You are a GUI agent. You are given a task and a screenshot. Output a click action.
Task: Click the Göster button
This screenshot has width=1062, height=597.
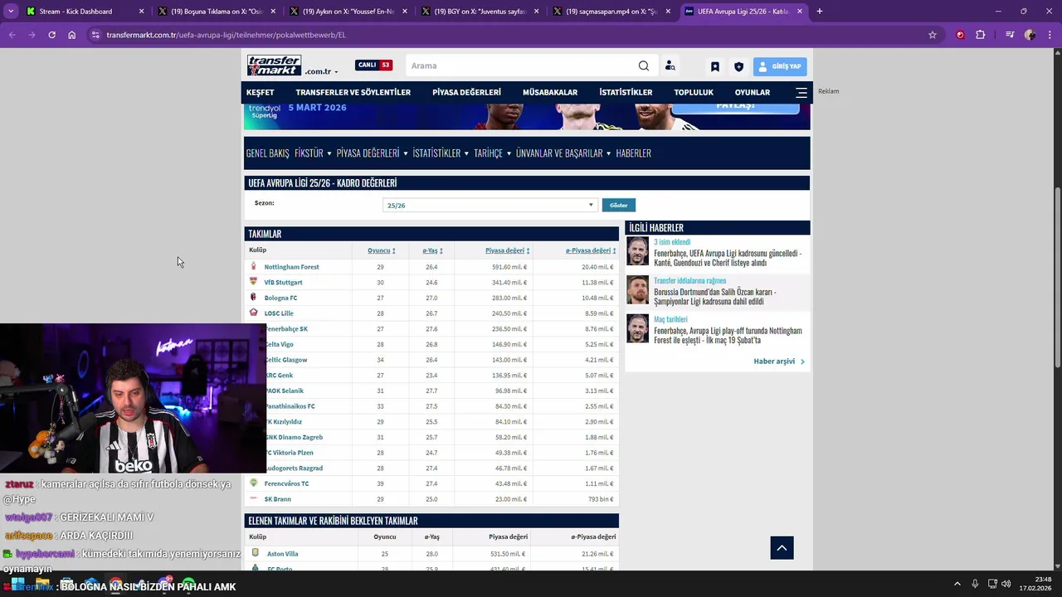coord(619,205)
